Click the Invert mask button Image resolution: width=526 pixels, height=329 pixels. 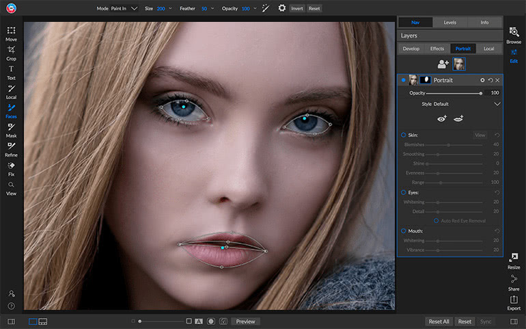297,8
